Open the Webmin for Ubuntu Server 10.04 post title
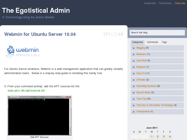Viewport: 187px width, 140px height. tap(40, 34)
